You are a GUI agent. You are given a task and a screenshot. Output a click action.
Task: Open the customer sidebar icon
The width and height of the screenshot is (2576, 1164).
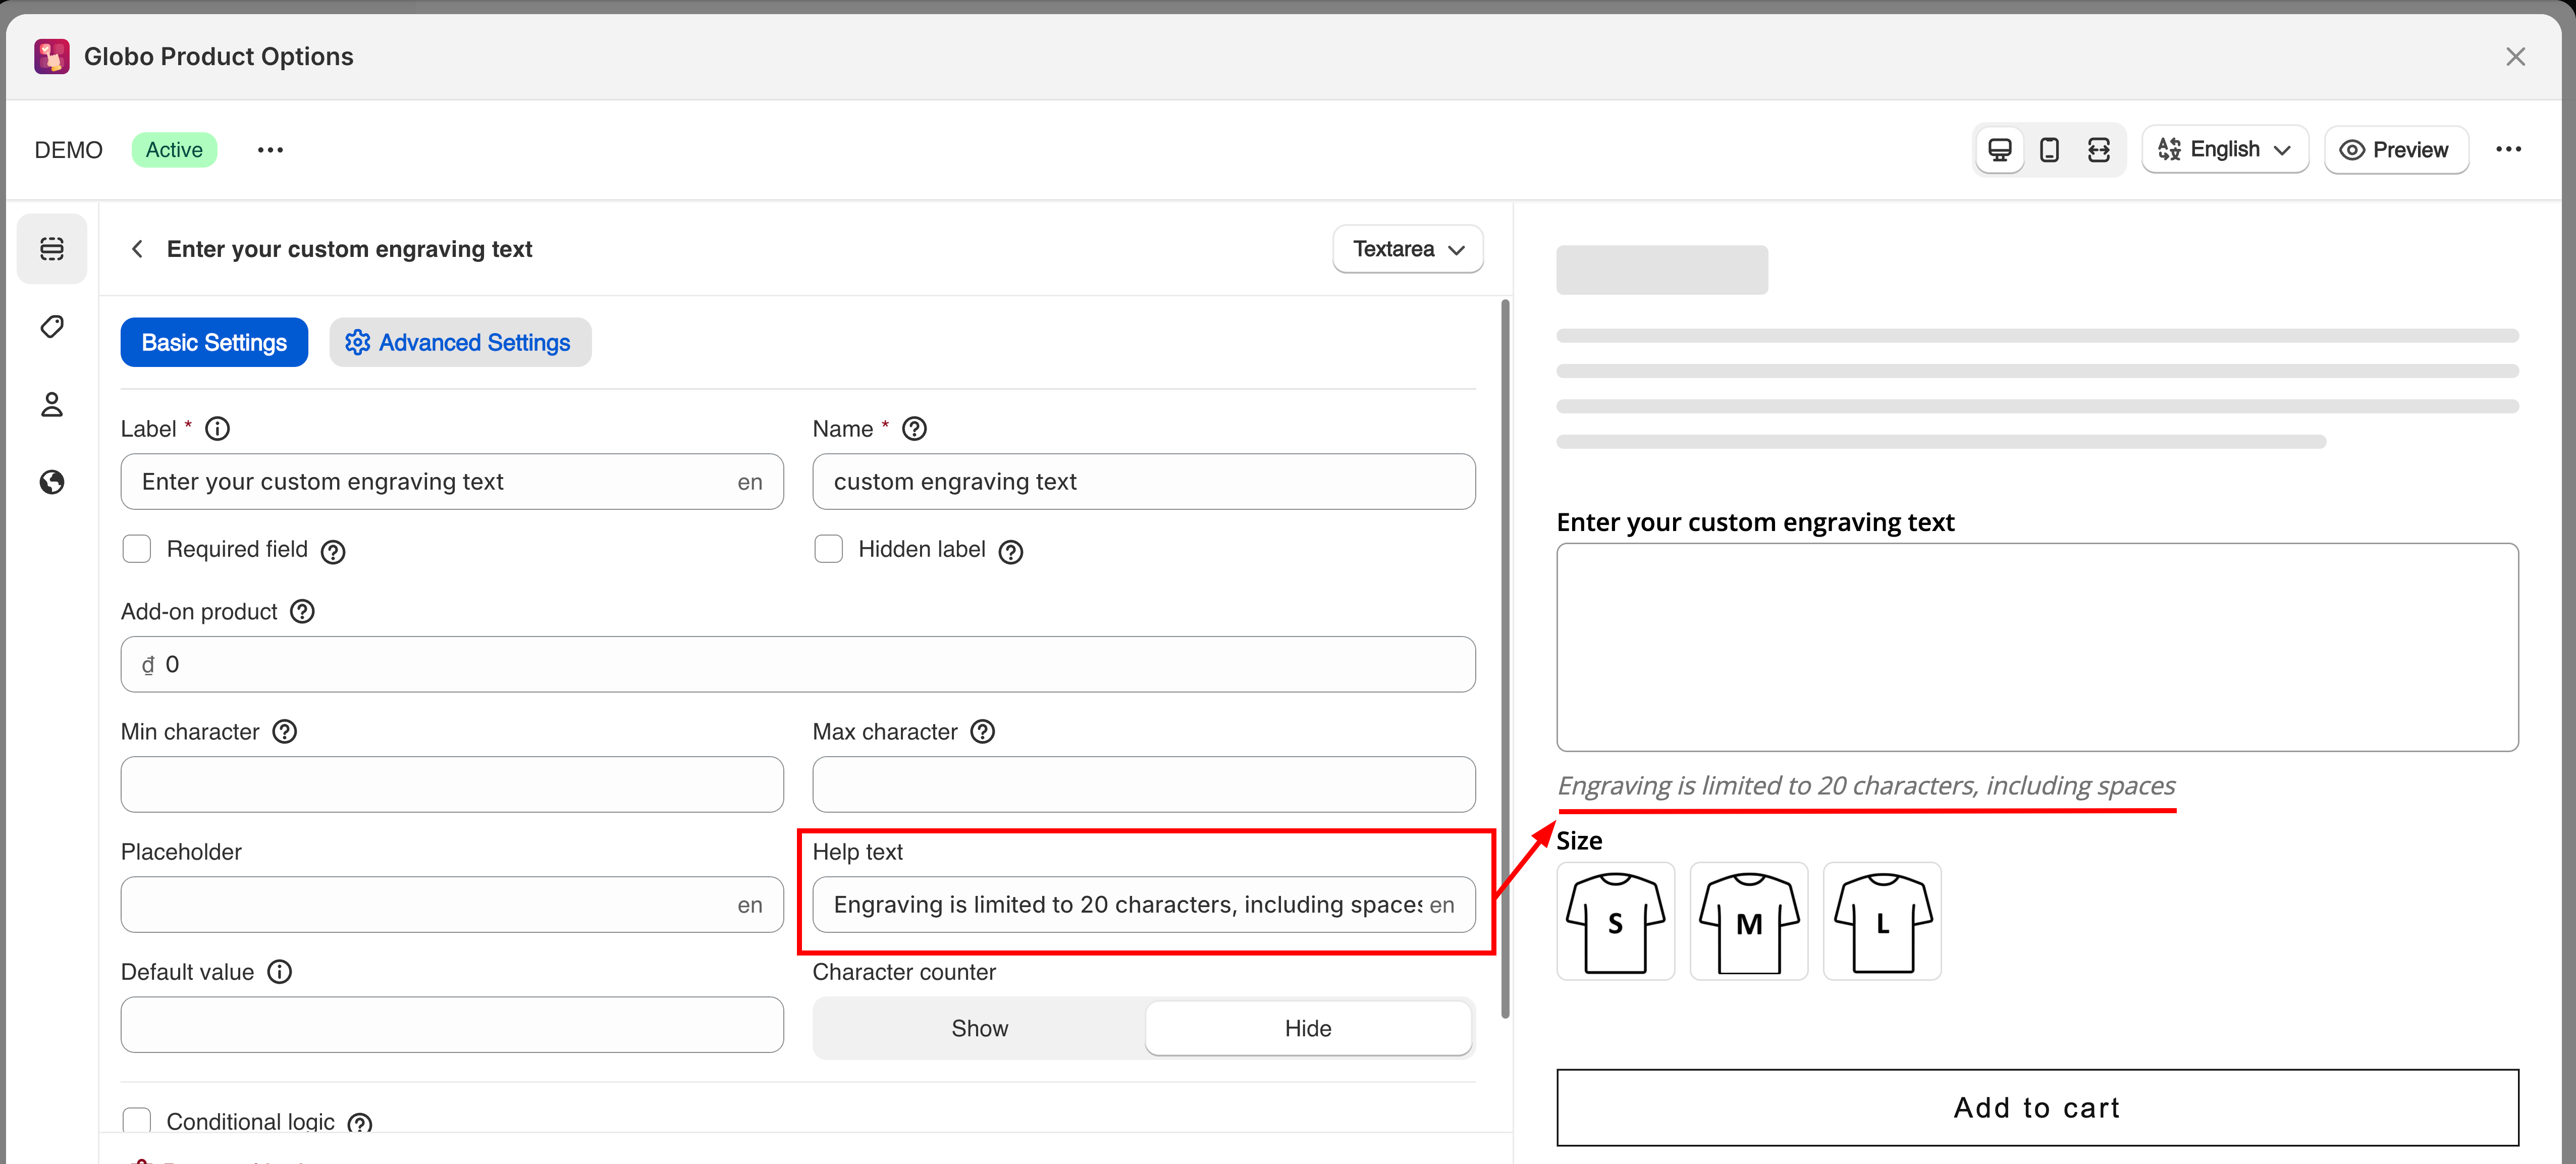pos(52,405)
